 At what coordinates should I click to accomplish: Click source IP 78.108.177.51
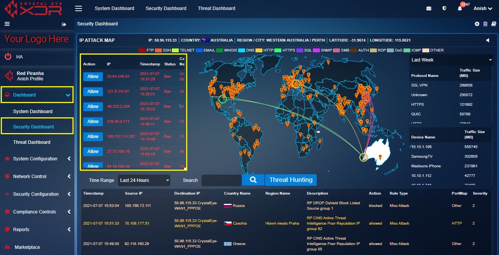pyautogui.click(x=137, y=223)
